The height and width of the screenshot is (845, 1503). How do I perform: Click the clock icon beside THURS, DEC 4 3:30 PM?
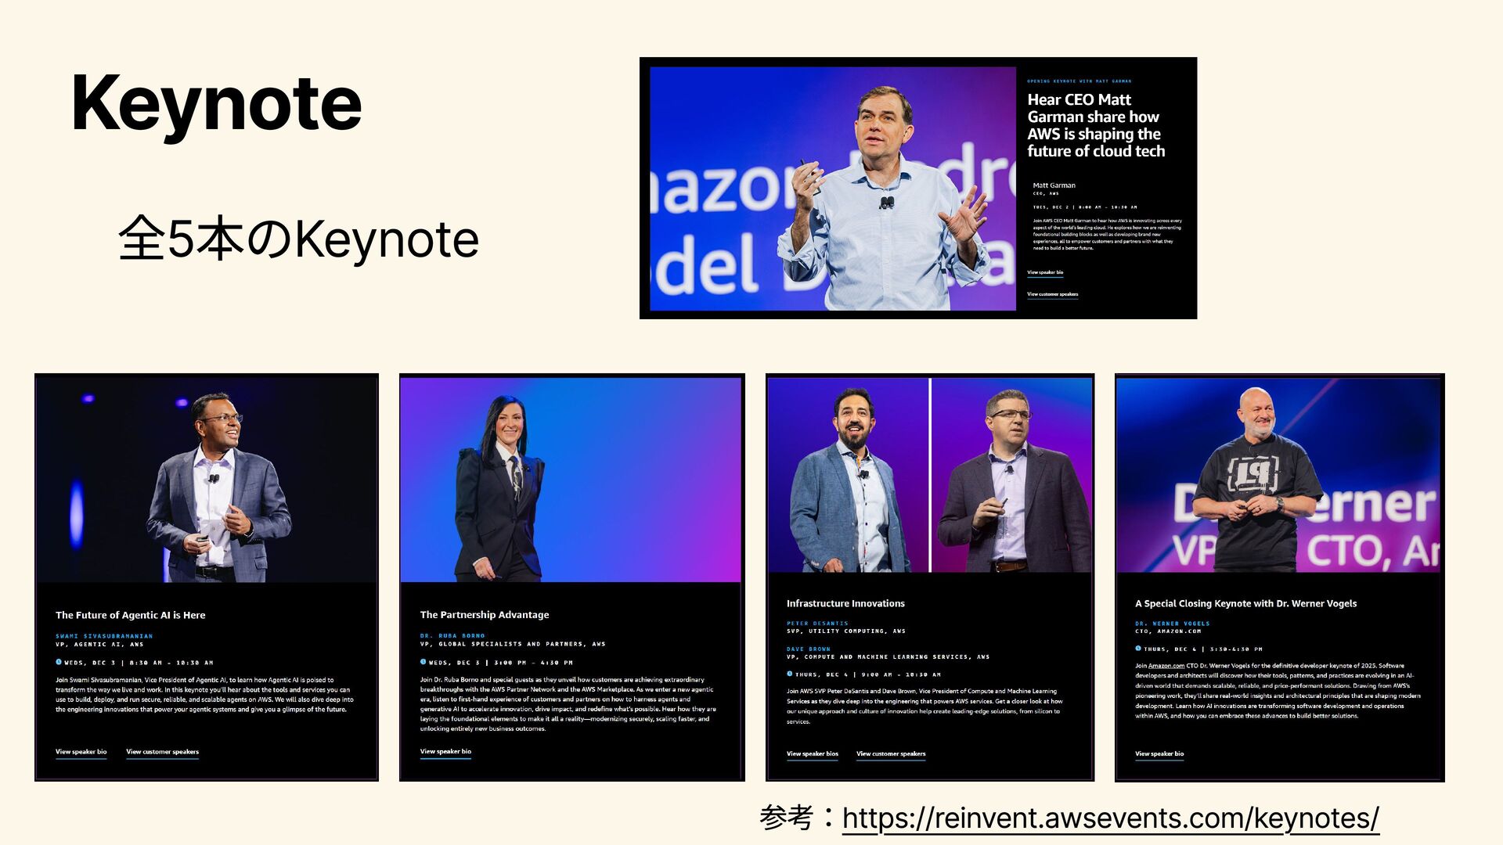(x=1138, y=649)
